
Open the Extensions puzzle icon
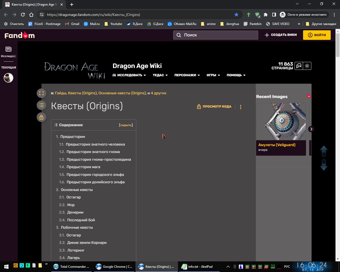pos(266,15)
